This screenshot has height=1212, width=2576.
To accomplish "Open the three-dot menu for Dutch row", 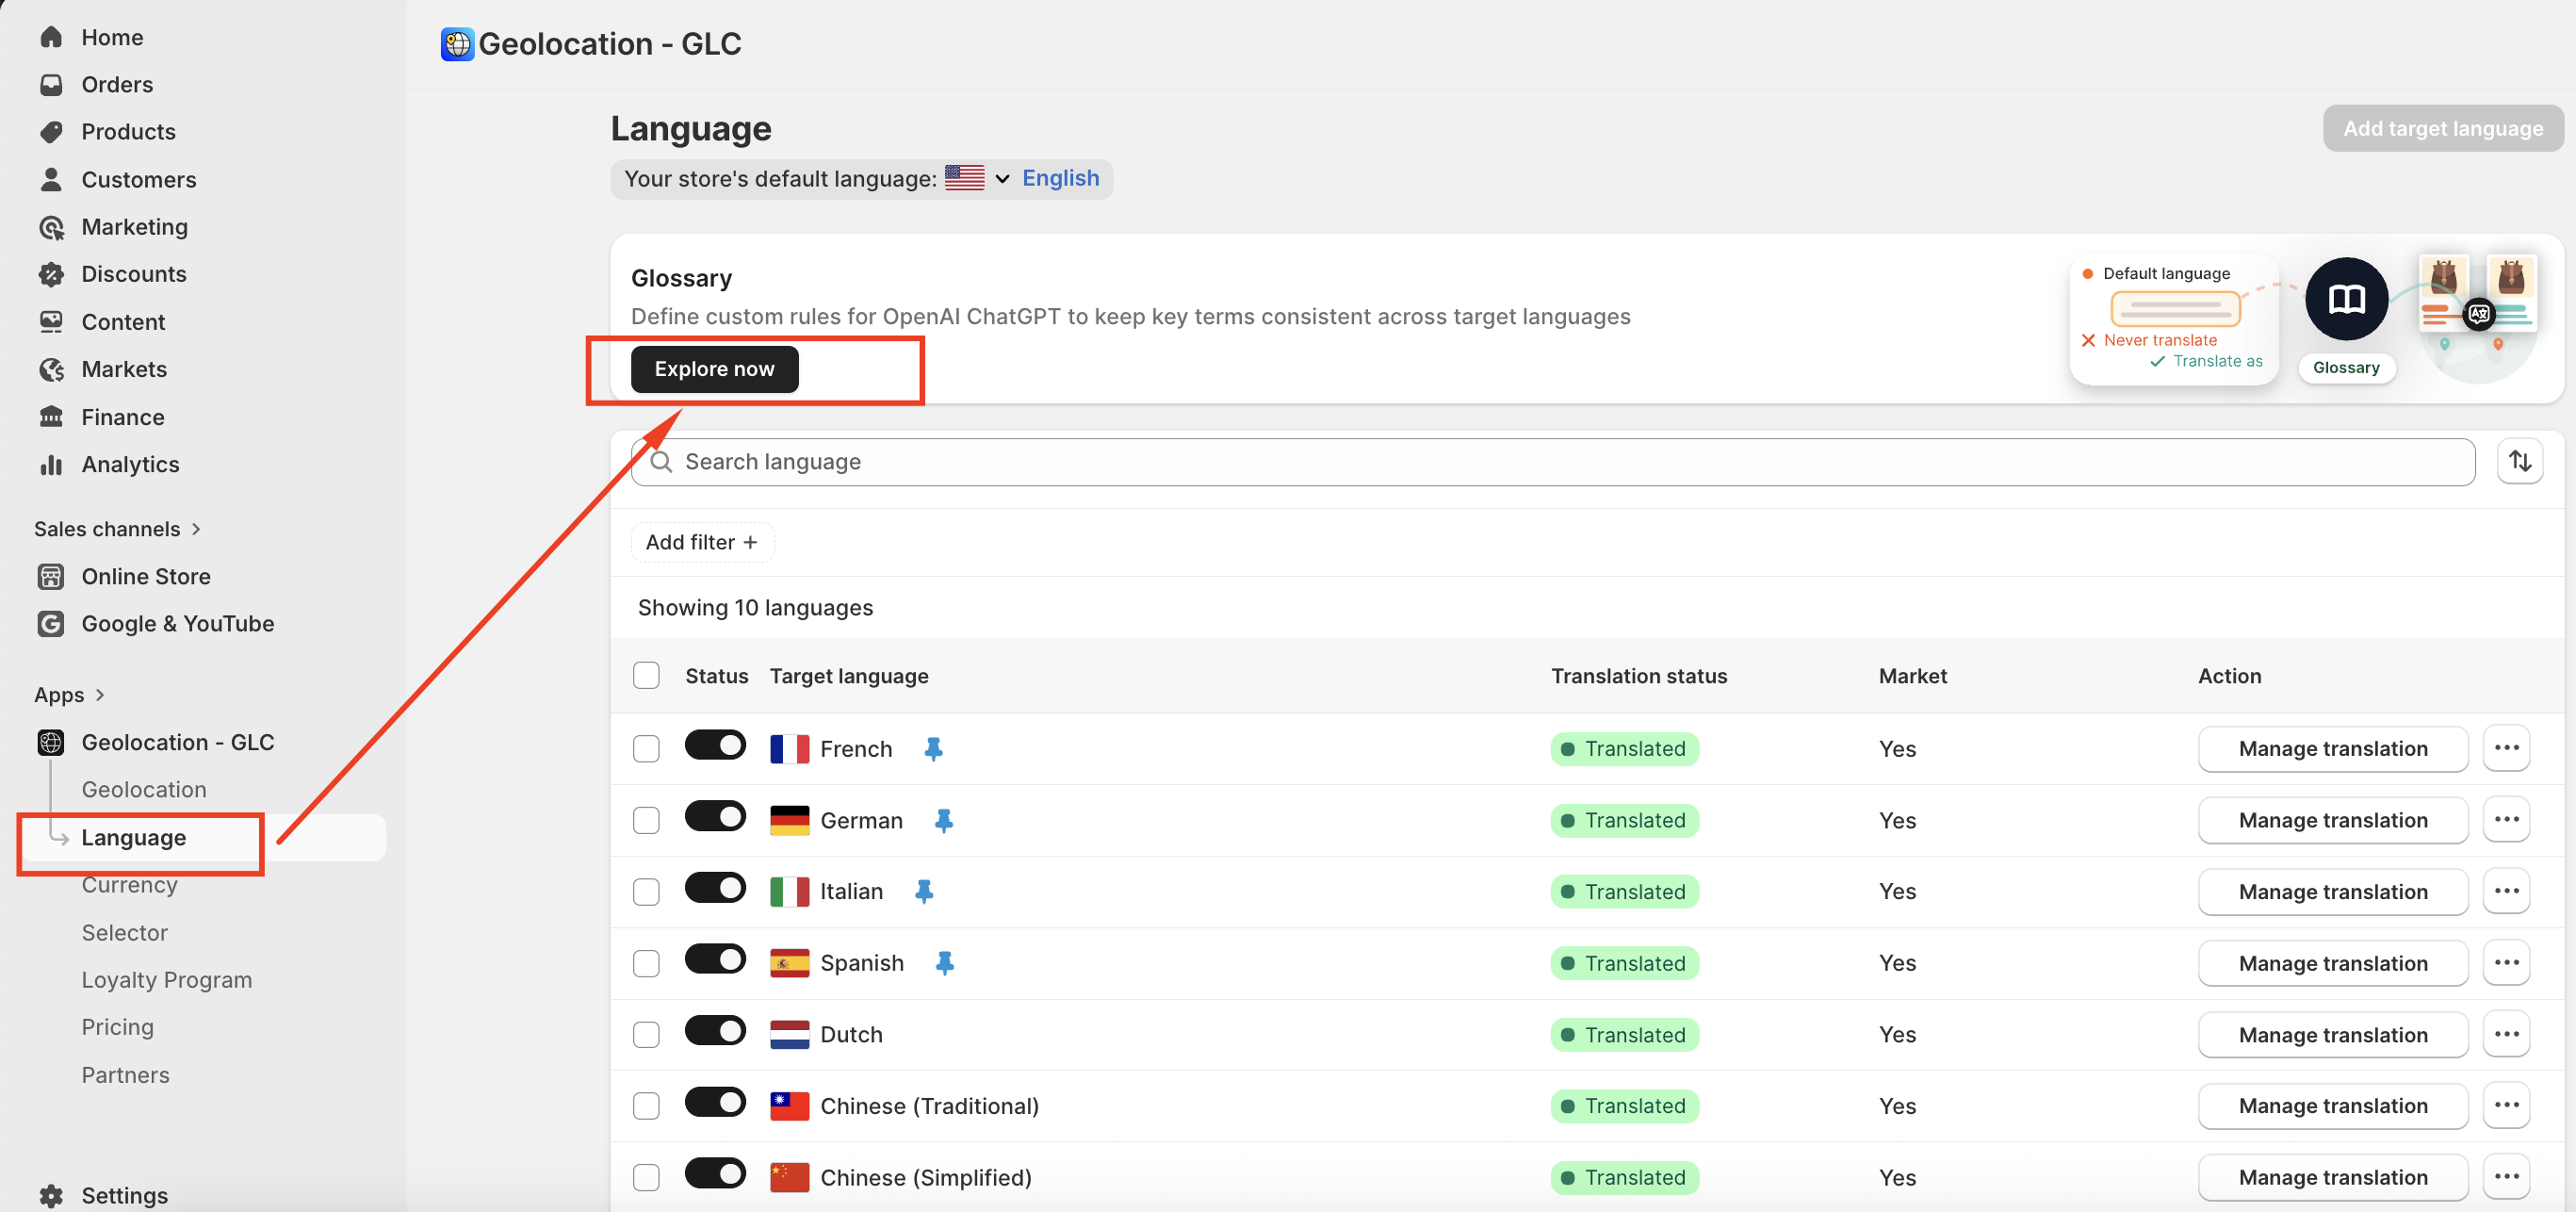I will tap(2505, 1034).
